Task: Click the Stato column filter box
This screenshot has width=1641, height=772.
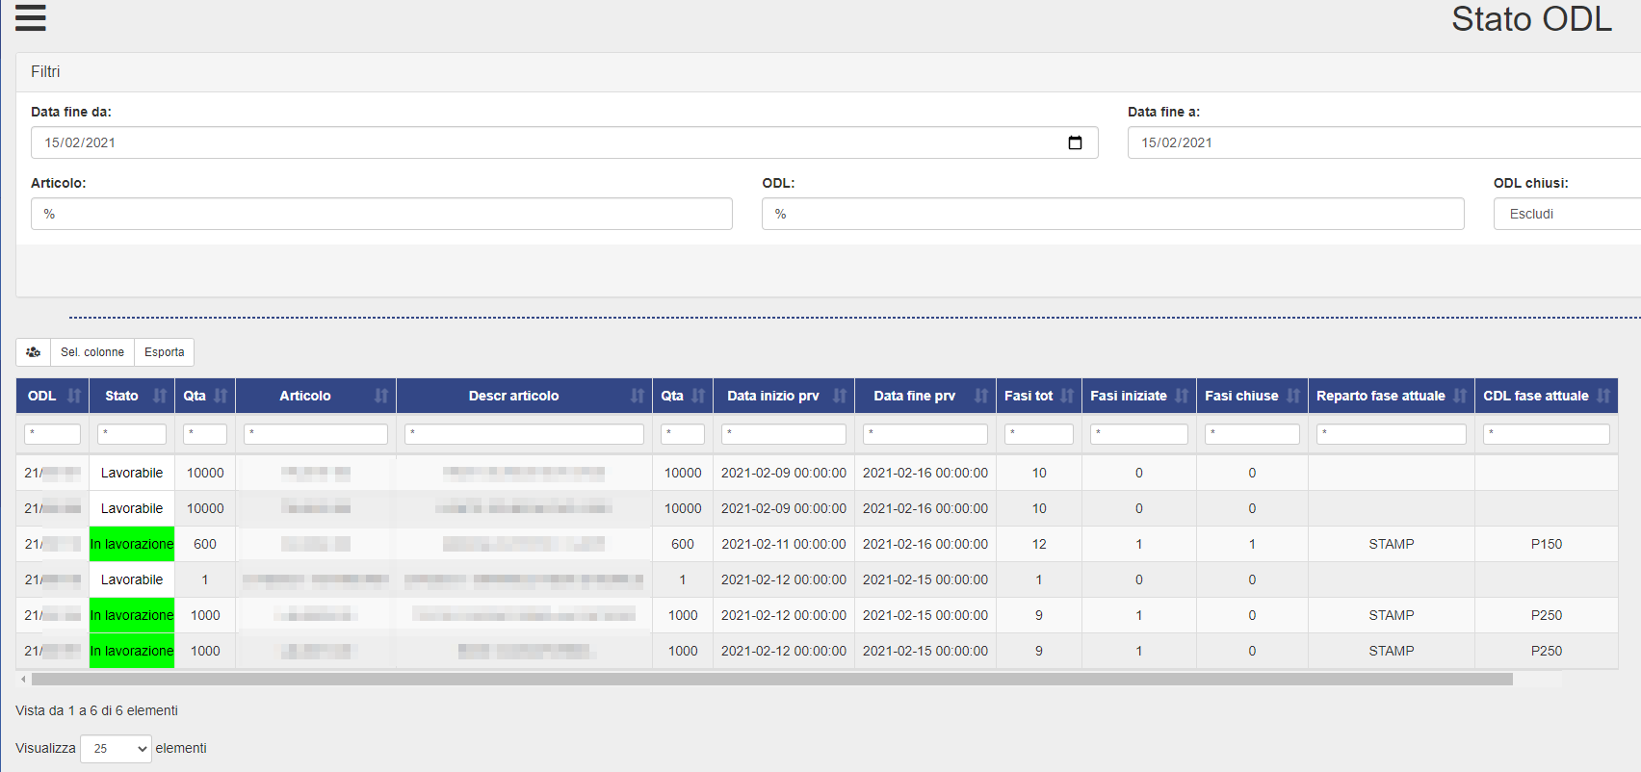Action: 132,434
